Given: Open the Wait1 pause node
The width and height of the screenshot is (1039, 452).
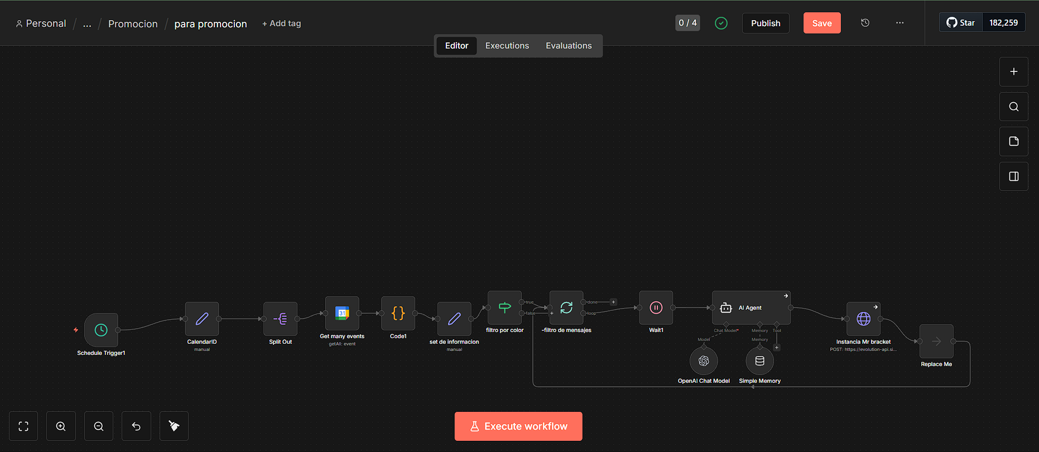Looking at the screenshot, I should click(x=656, y=307).
